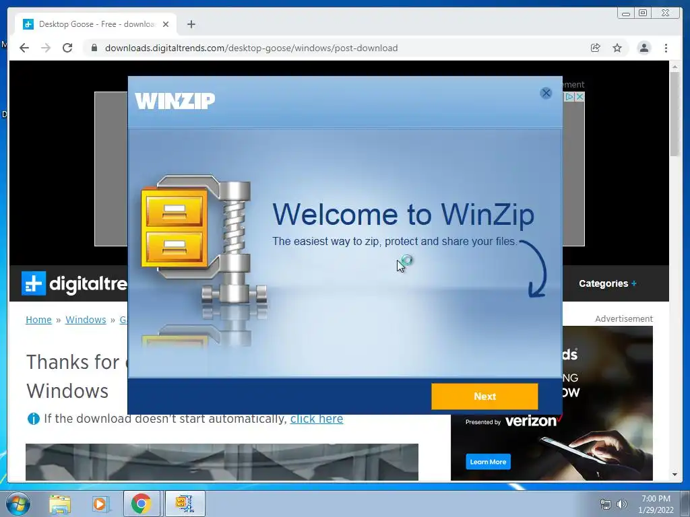Open a new Chrome tab
This screenshot has width=690, height=517.
point(191,24)
